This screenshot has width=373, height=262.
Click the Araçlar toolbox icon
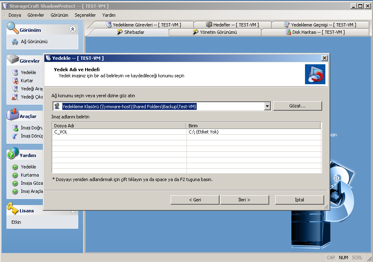pos(13,114)
